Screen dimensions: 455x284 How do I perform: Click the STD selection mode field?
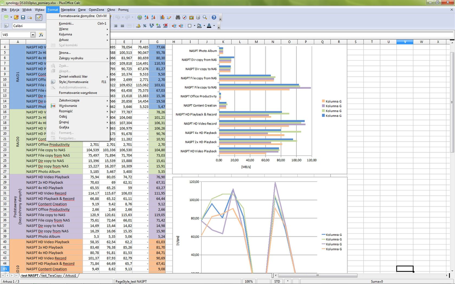277,281
